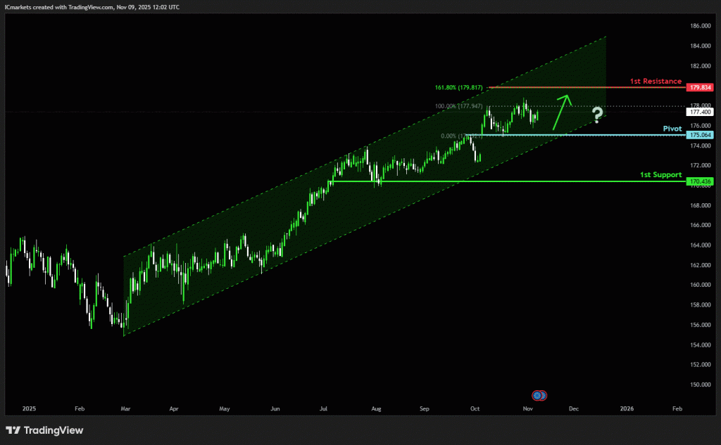This screenshot has width=721, height=445.
Task: Click the TradingView logo
Action: pyautogui.click(x=44, y=430)
